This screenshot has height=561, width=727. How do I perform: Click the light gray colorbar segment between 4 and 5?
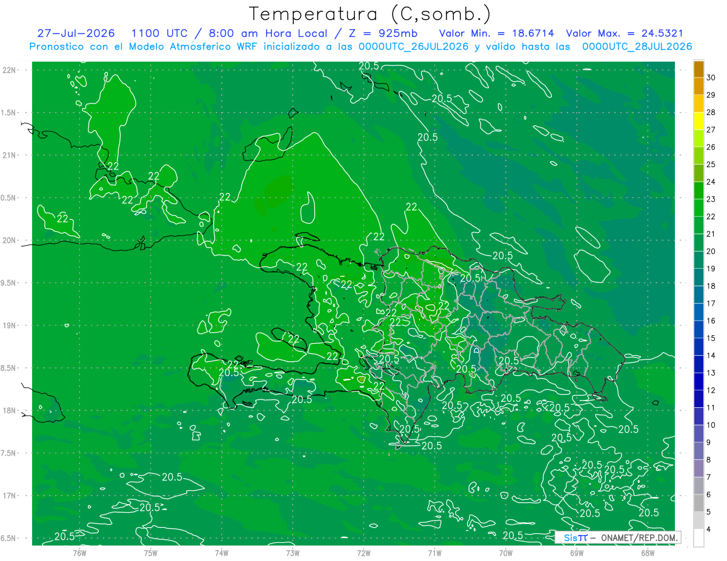(699, 520)
